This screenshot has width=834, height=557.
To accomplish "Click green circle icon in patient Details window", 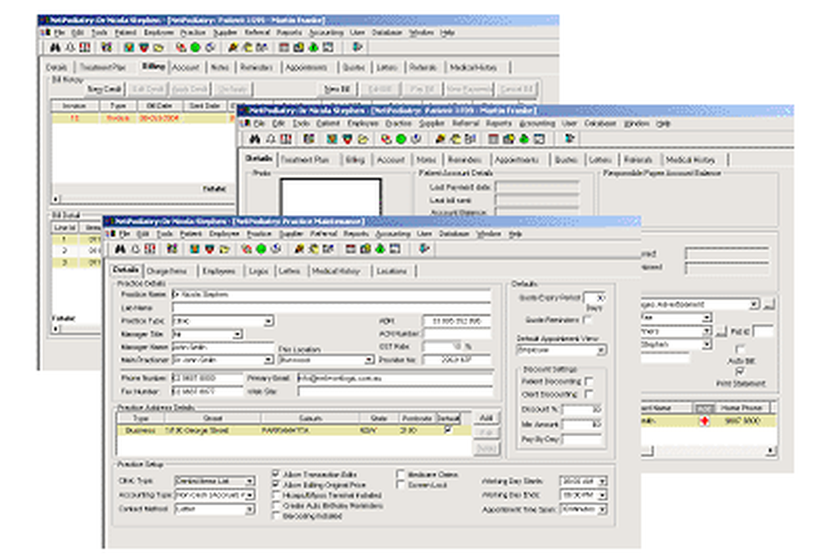I will tap(401, 139).
